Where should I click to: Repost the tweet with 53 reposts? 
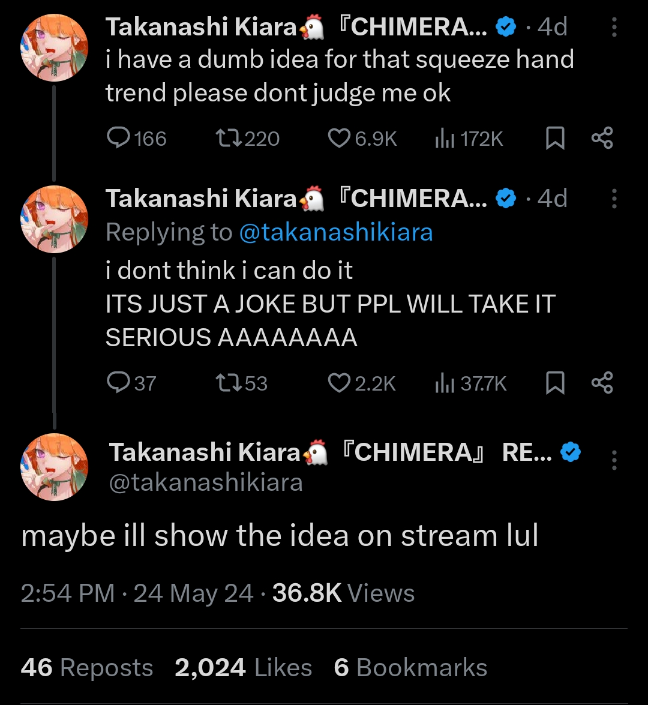(x=229, y=383)
